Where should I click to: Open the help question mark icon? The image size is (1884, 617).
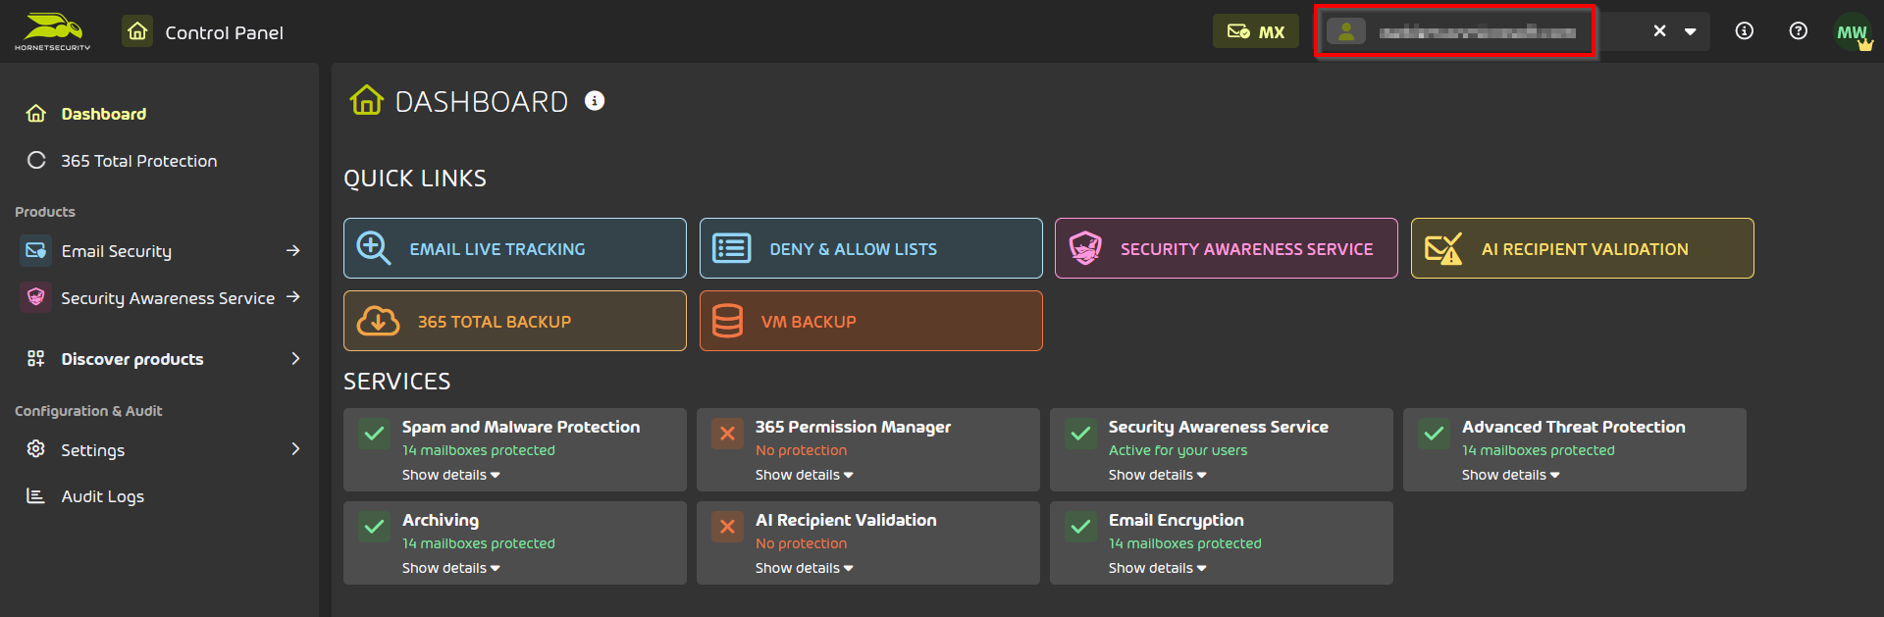click(x=1798, y=31)
